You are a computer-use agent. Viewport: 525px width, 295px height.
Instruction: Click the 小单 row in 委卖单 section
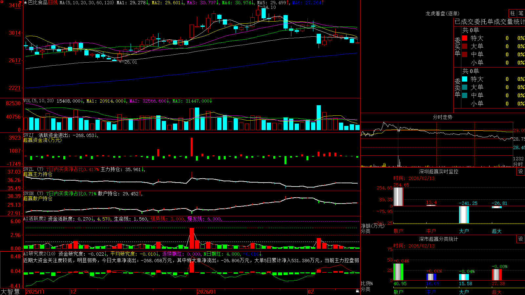coord(493,104)
